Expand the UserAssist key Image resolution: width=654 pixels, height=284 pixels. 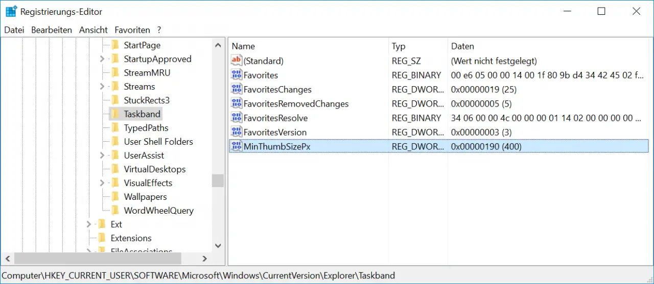point(102,156)
